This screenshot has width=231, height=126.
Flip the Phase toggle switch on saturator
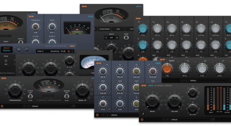point(126,37)
